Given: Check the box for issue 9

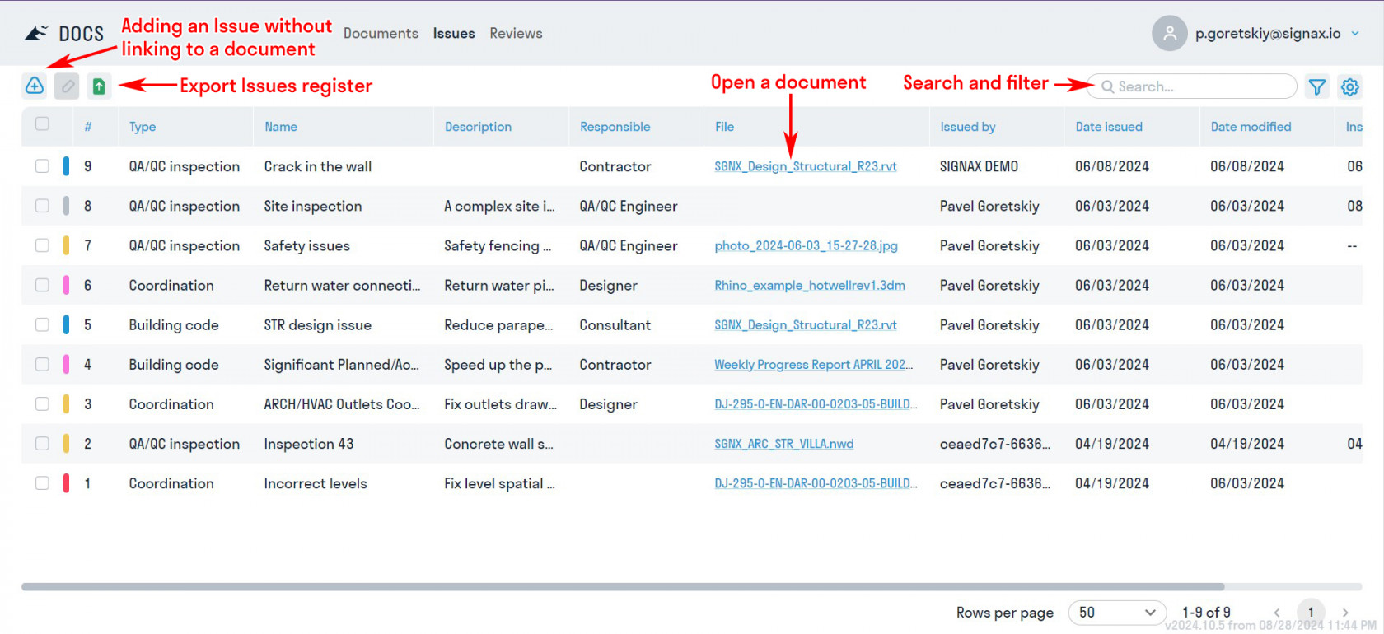Looking at the screenshot, I should (x=42, y=166).
